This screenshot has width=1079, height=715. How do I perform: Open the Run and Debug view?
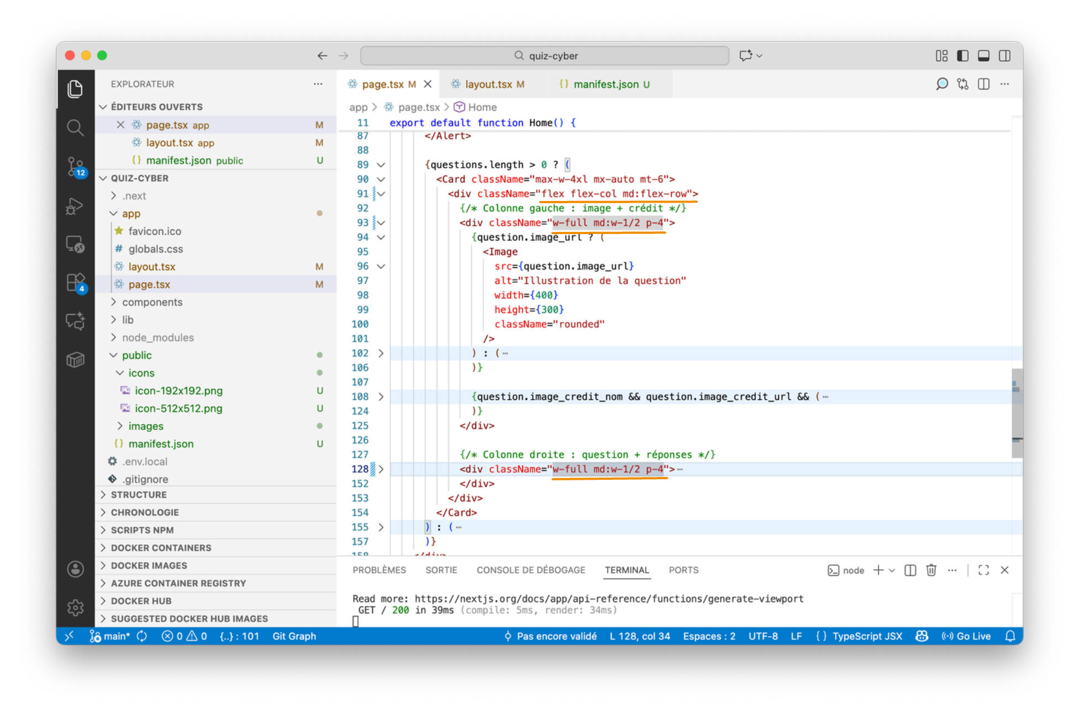[x=75, y=206]
